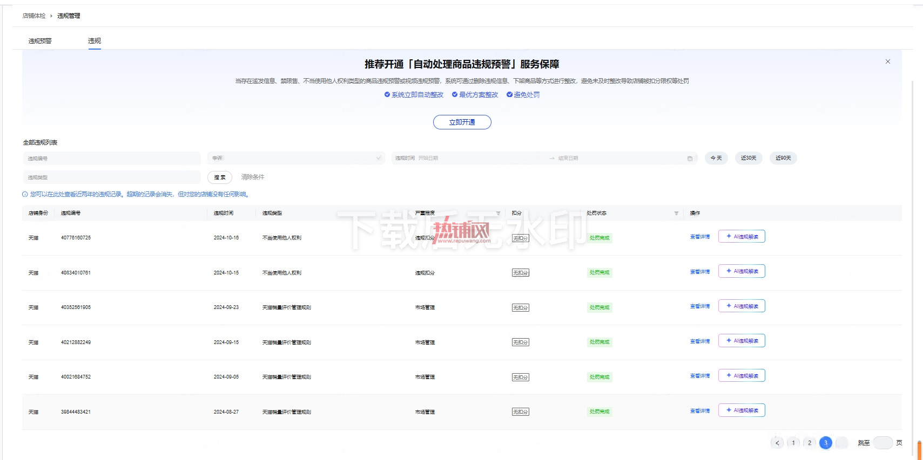Select the 违规 tab
This screenshot has height=460, width=923.
tap(95, 41)
